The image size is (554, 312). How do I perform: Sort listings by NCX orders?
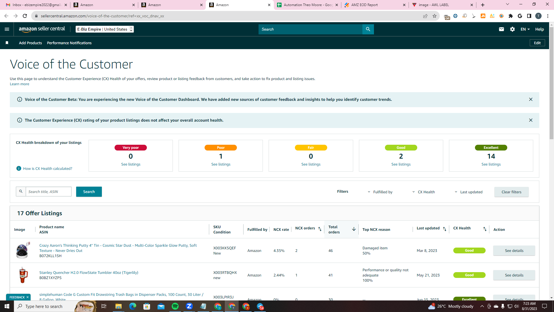point(320,229)
